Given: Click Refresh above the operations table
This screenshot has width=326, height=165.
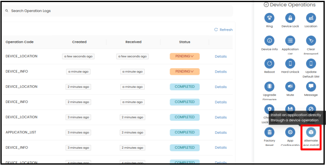Looking at the screenshot, I should coord(223,30).
